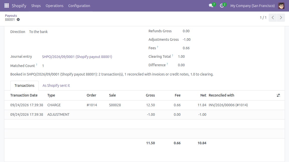Go to the previous record arrow

tap(273, 18)
